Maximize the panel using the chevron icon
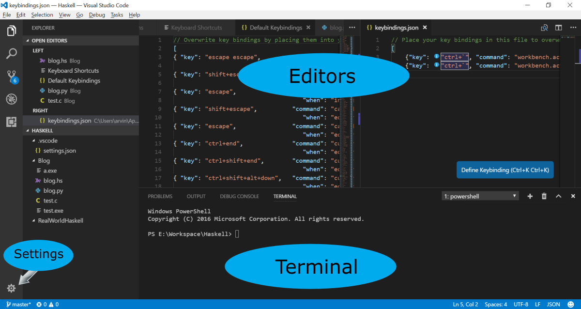 [558, 196]
